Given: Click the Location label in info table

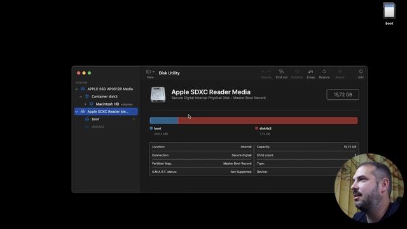Looking at the screenshot, I should click(x=158, y=147).
